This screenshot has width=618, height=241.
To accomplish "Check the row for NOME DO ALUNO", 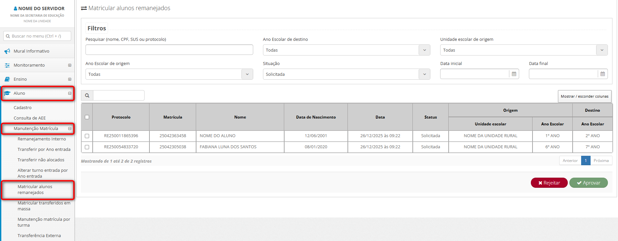I will [x=87, y=136].
